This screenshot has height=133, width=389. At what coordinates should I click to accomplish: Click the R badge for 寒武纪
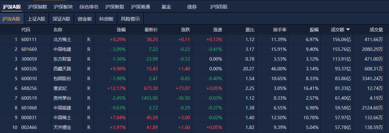click(89, 88)
